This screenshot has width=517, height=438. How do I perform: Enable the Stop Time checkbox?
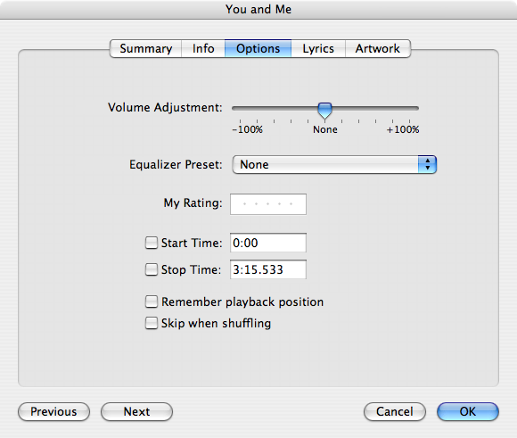pyautogui.click(x=152, y=269)
